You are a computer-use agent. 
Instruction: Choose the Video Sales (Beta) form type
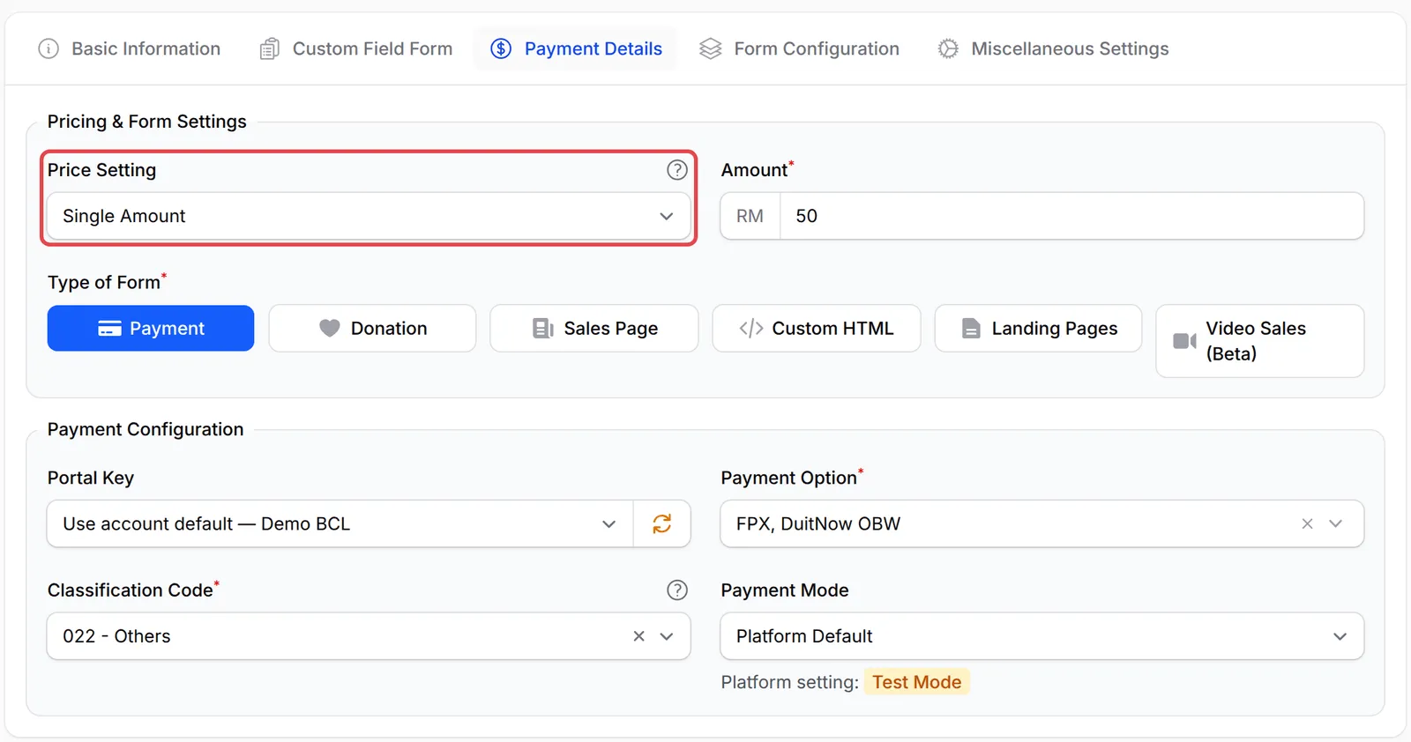tap(1260, 341)
